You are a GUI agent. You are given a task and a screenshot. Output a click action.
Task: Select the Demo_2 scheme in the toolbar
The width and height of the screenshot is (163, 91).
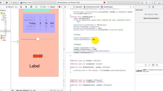click(x=15, y=3)
